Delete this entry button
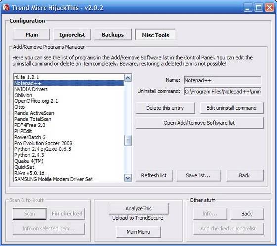277x246 pixels. point(165,108)
